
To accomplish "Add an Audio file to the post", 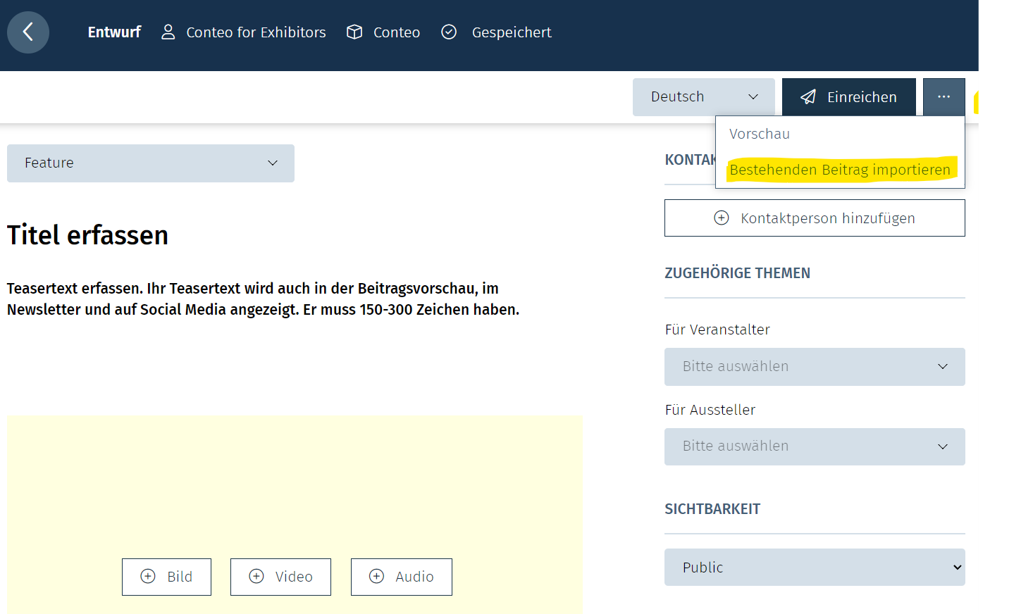I will (402, 577).
